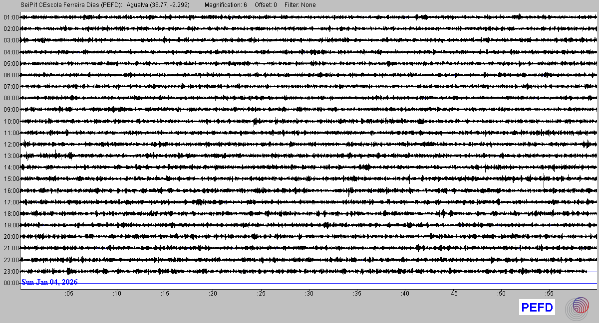Select the 22:00 hour trace label
This screenshot has width=599, height=323.
(x=10, y=260)
